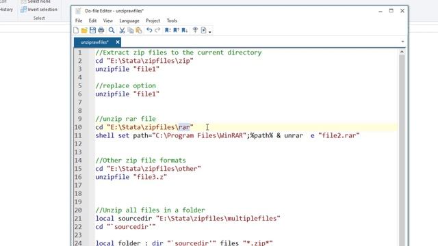Click the scrollbar up arrow in editor
438x246 pixels.
click(x=402, y=52)
